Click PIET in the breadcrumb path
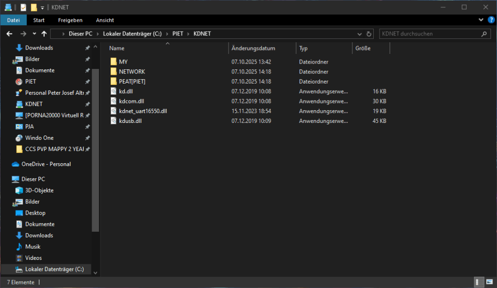 click(178, 34)
